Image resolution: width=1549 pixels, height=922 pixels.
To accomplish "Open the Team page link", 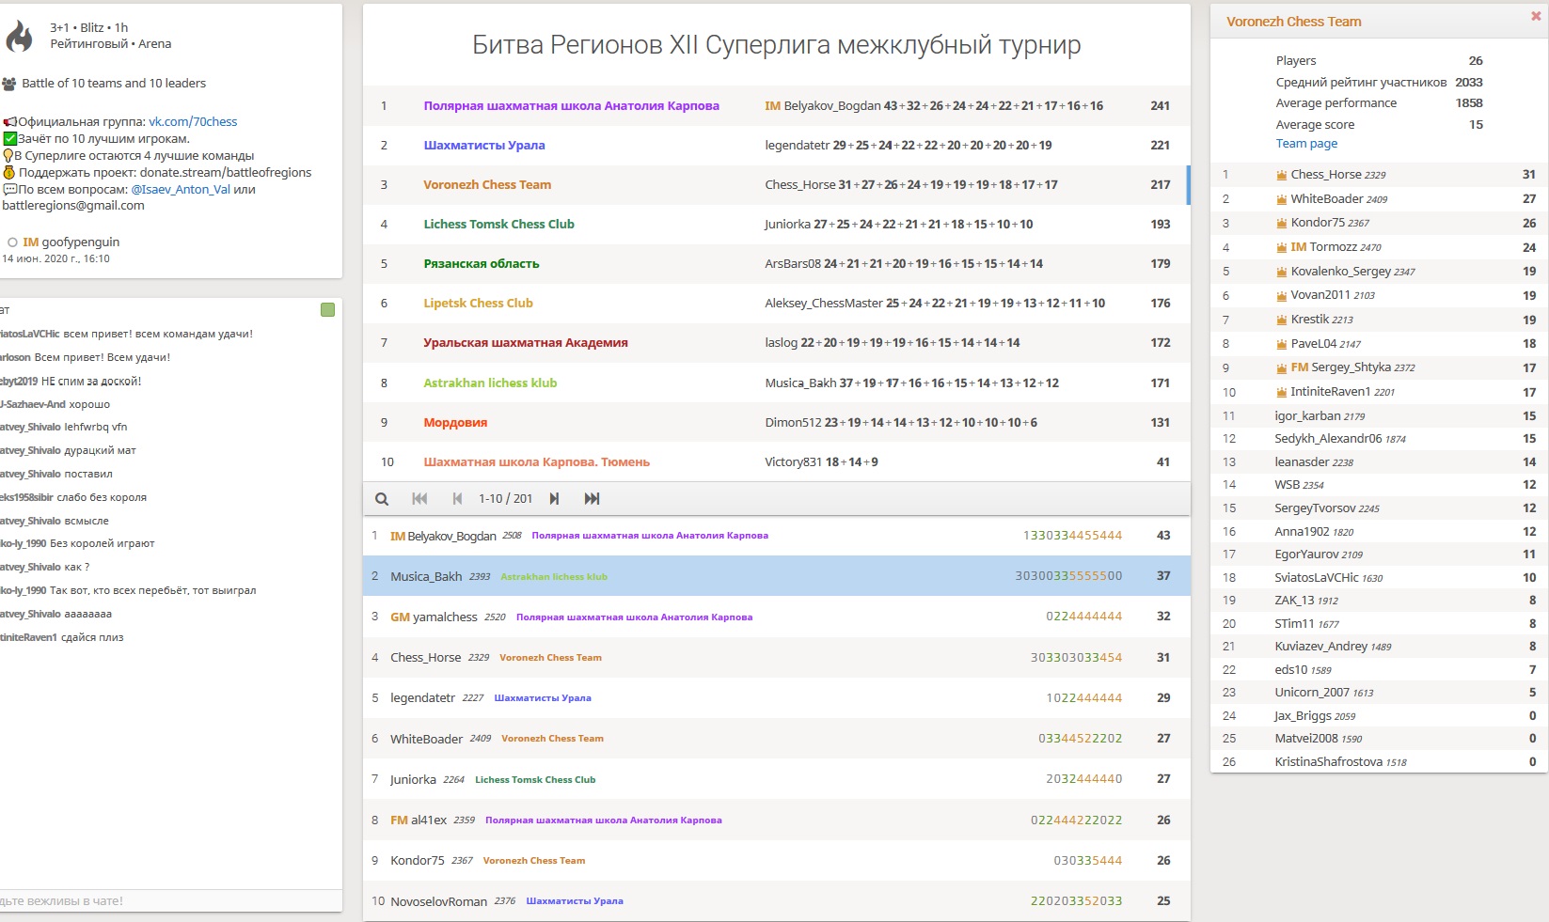I will [x=1306, y=144].
